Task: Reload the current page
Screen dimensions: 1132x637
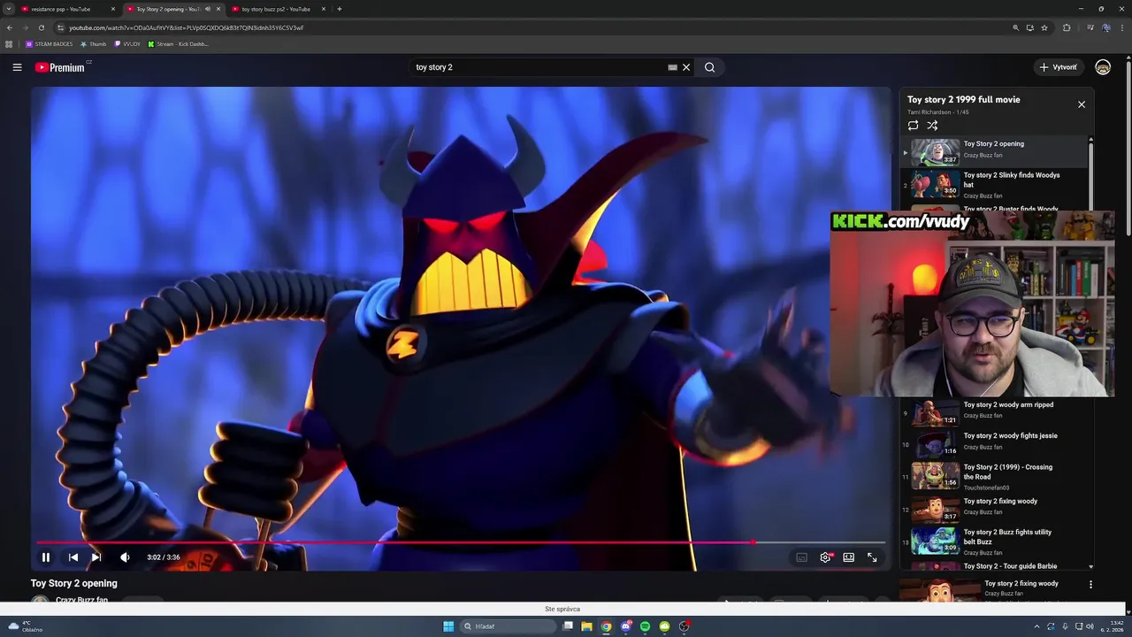Action: pos(42,27)
